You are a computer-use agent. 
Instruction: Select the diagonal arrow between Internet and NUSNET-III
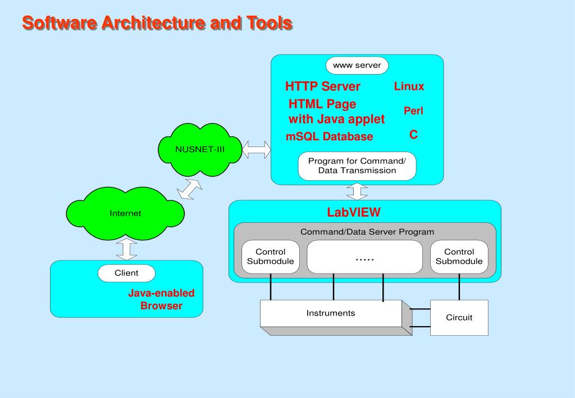(189, 190)
